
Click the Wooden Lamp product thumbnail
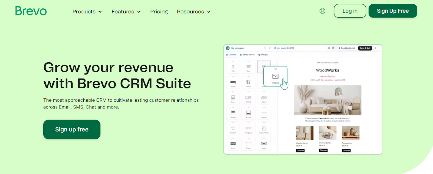point(304,133)
